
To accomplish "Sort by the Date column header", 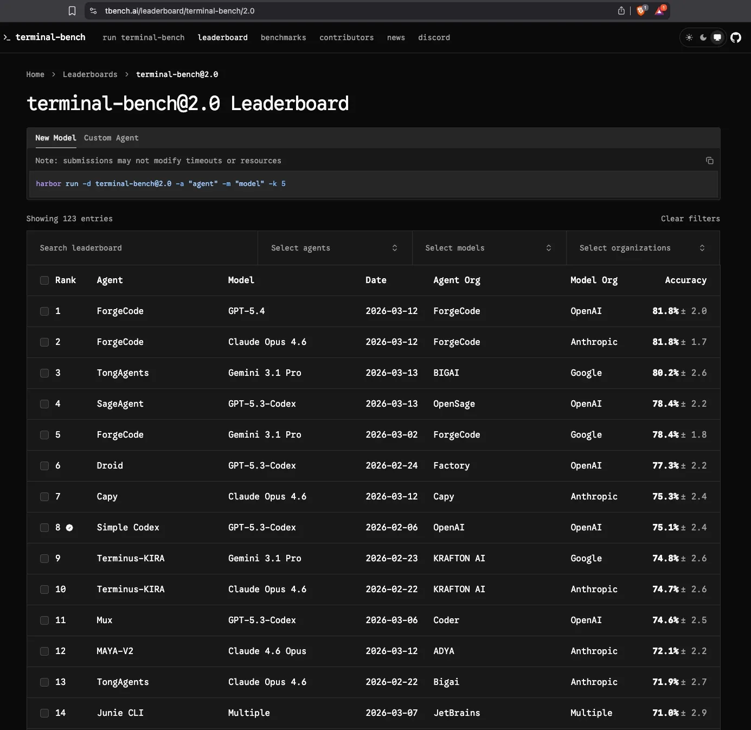I will 376,280.
